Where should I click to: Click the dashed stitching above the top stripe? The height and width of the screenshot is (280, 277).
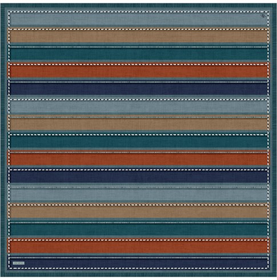pyautogui.click(x=138, y=11)
